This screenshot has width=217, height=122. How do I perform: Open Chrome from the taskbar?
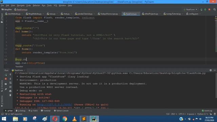(65, 119)
